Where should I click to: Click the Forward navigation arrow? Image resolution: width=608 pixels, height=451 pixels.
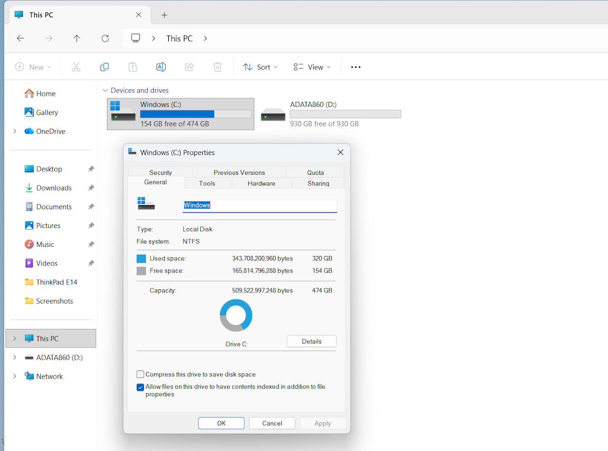49,38
